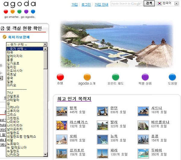The image size is (181, 160).
Task: Select 인도네시아 from the country list
Action: coord(25,71)
